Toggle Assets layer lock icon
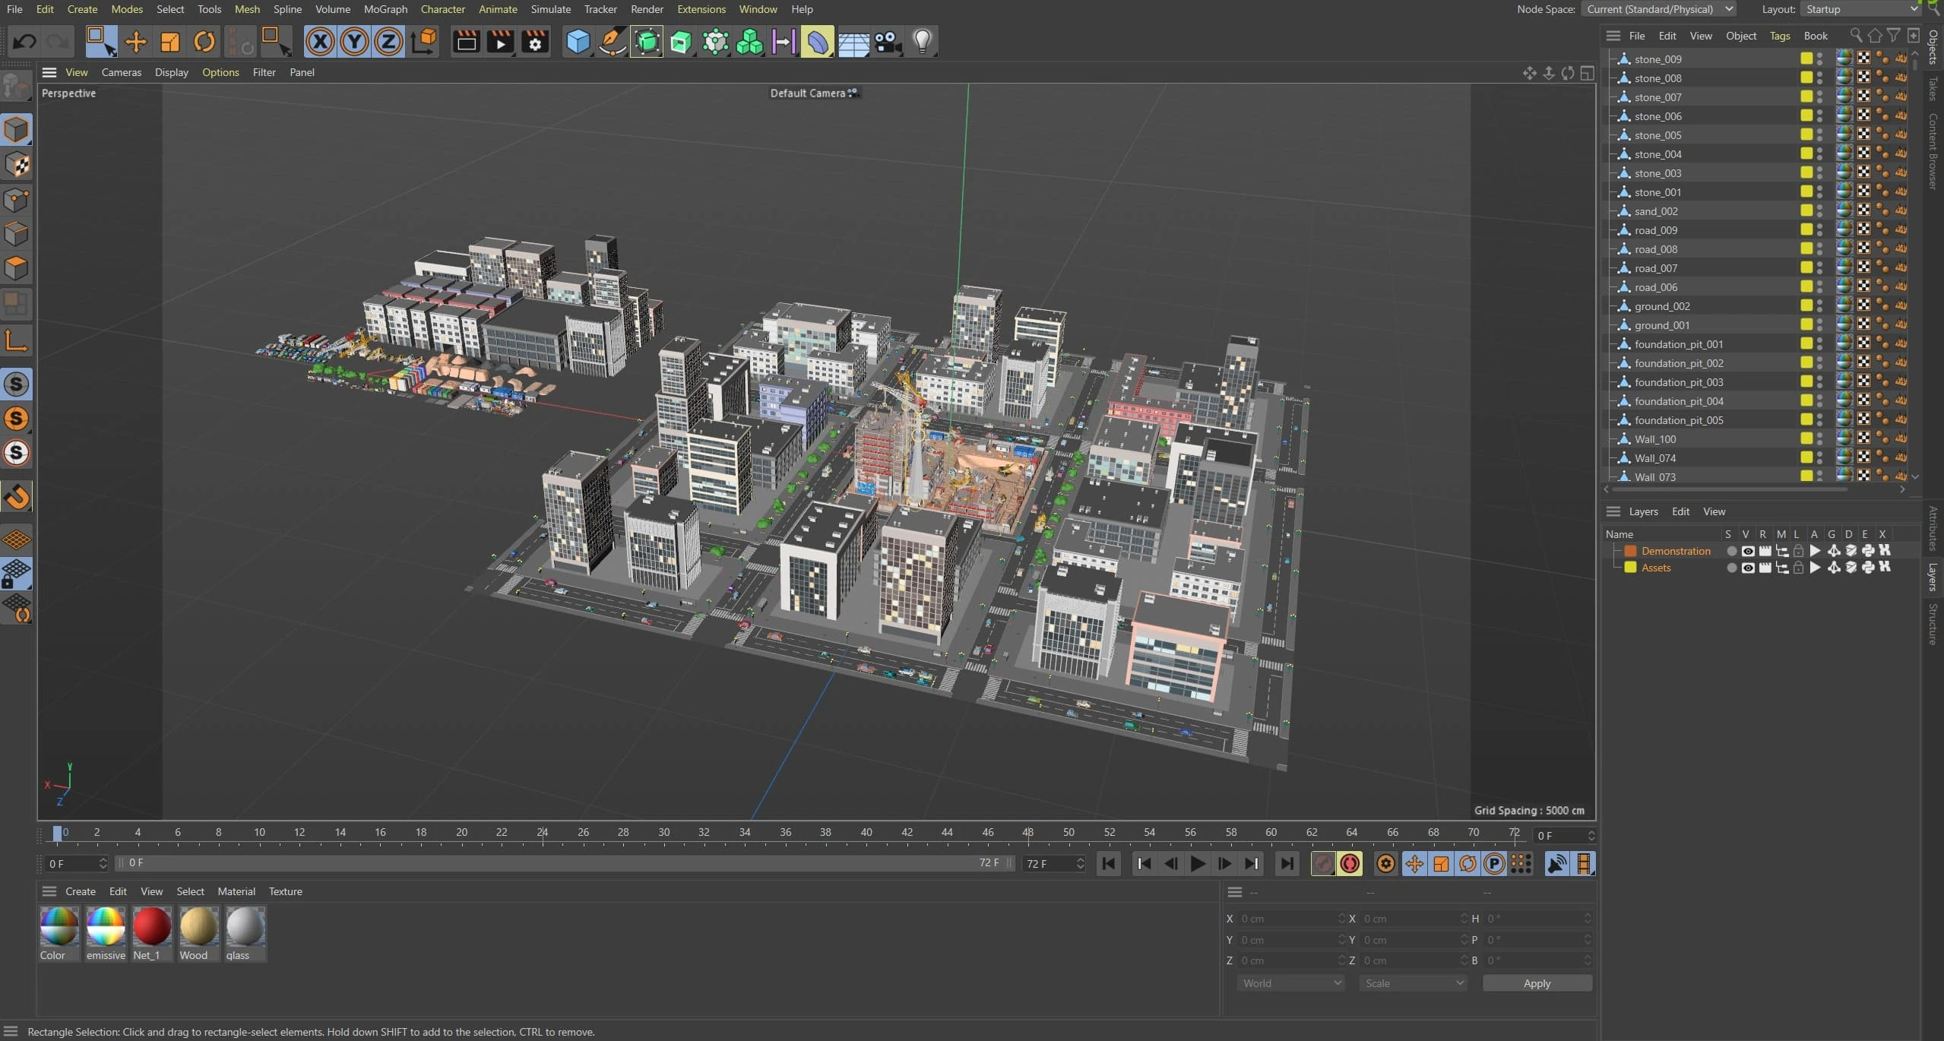This screenshot has width=1944, height=1041. point(1797,568)
